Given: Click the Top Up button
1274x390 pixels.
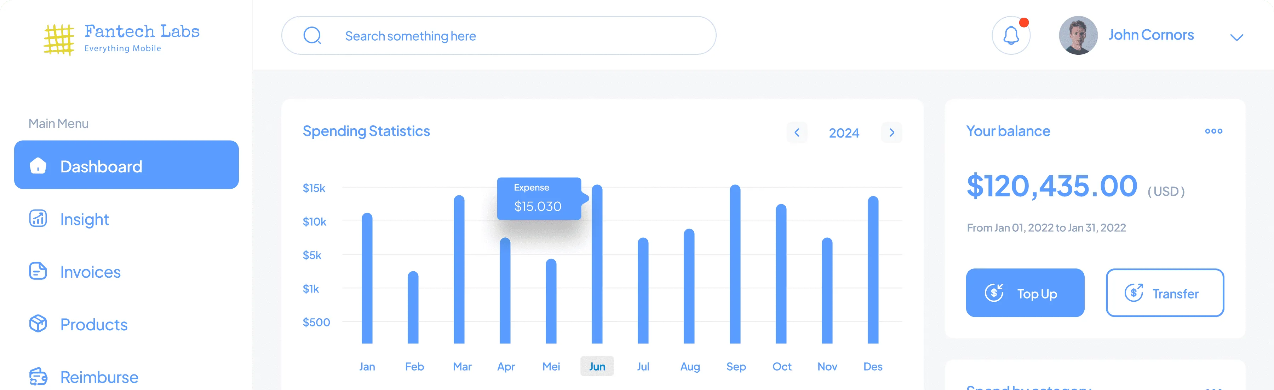Looking at the screenshot, I should point(1025,293).
